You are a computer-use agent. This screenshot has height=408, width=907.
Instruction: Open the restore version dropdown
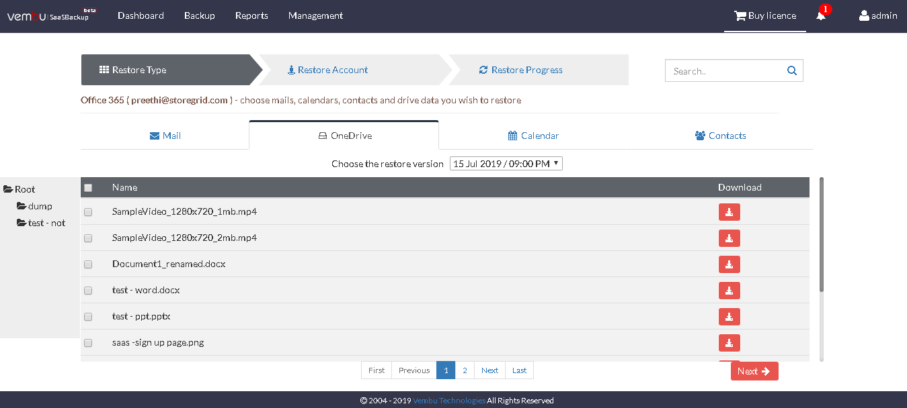point(506,164)
